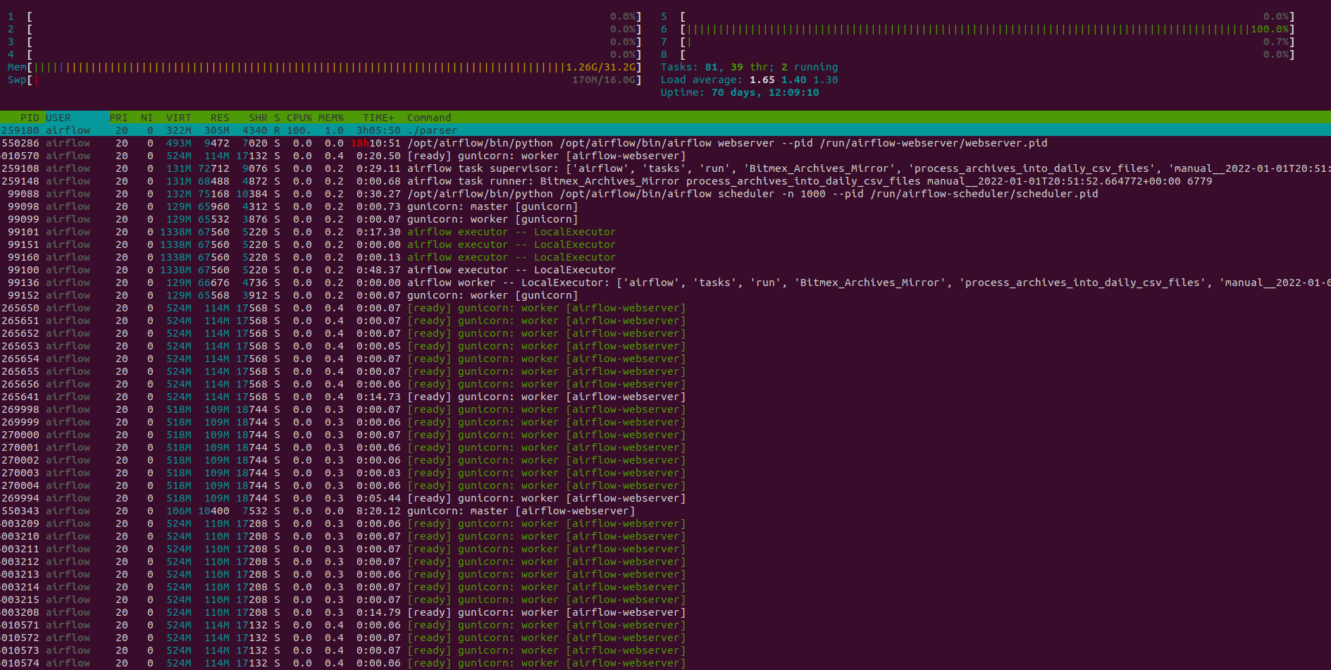Select process 99101 airflow executor LocalExecutor

[x=665, y=232]
